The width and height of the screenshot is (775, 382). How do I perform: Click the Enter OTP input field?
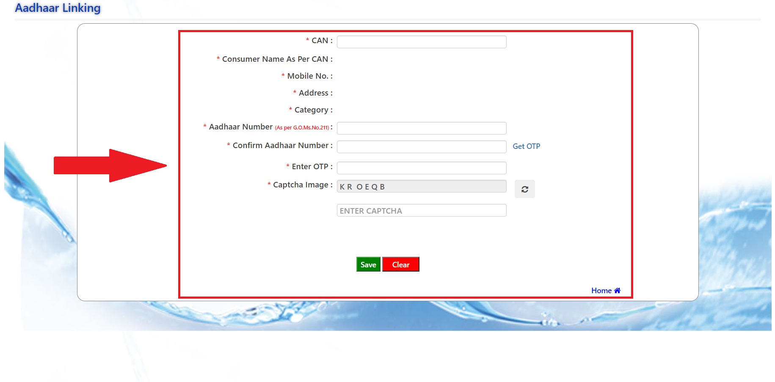422,168
